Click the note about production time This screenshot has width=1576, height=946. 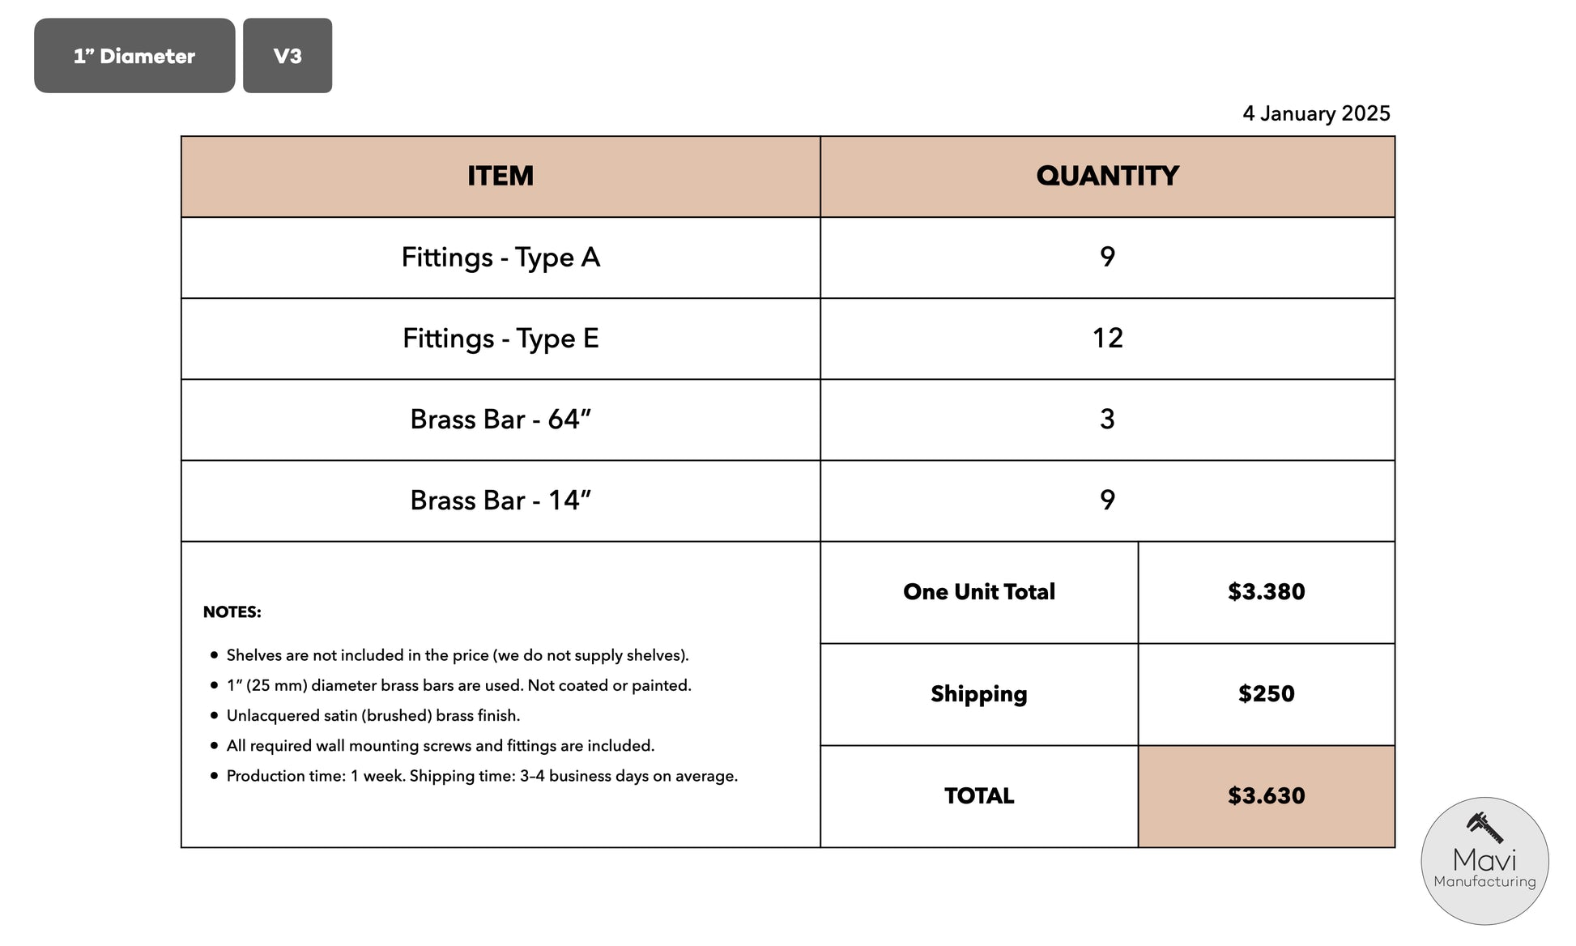482,776
